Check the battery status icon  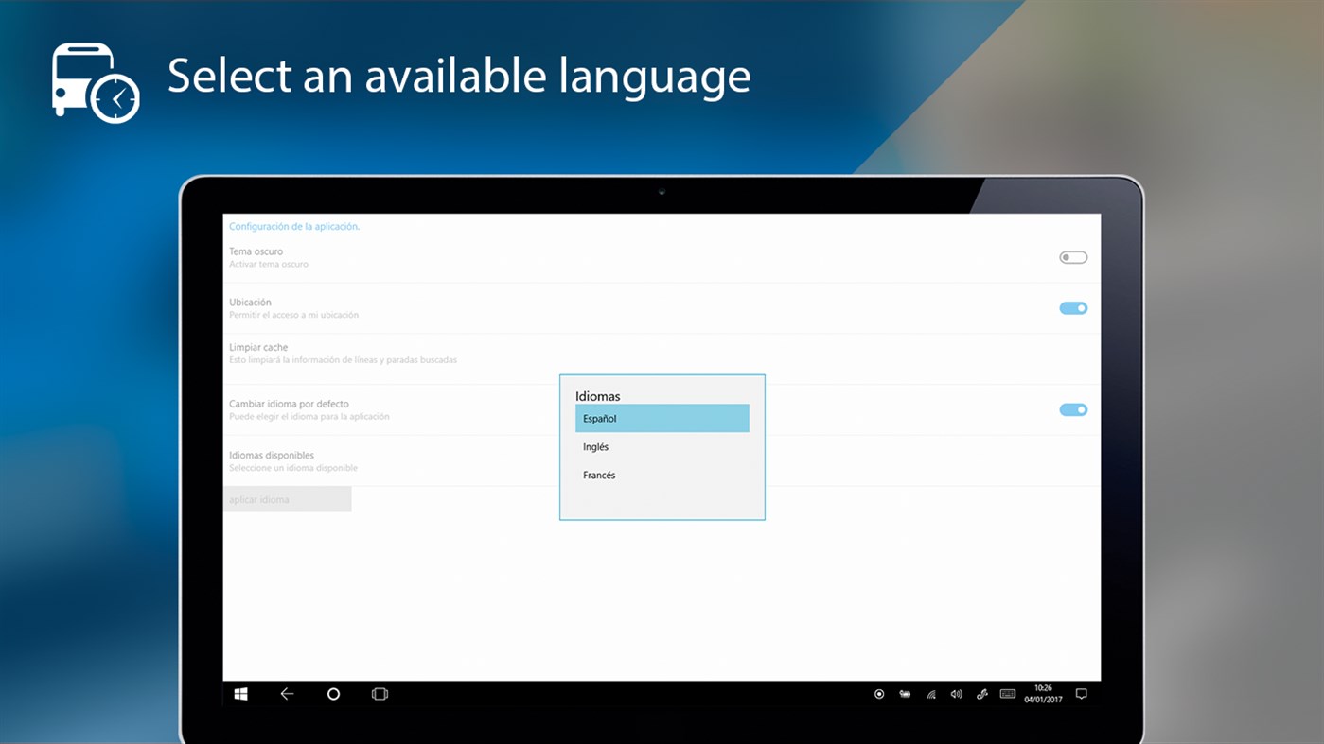pos(904,693)
